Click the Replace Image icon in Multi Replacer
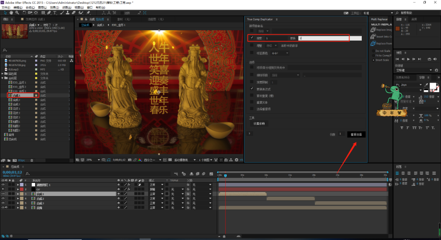The image size is (441, 240). coord(373,30)
